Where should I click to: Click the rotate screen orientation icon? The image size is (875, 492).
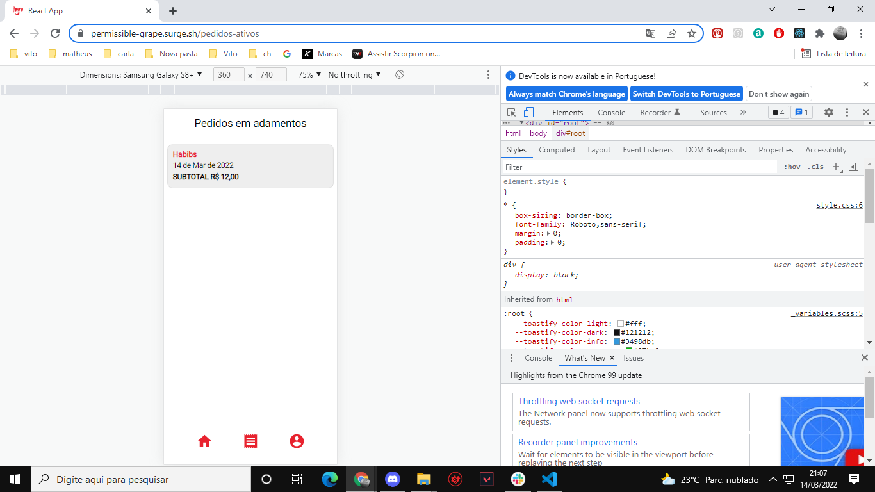tap(399, 74)
